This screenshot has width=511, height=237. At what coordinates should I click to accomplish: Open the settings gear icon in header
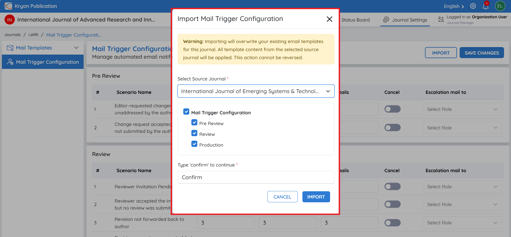[473, 6]
